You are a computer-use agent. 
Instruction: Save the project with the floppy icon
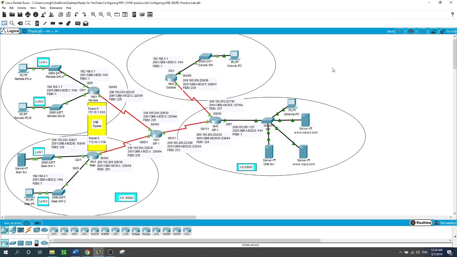(20, 15)
